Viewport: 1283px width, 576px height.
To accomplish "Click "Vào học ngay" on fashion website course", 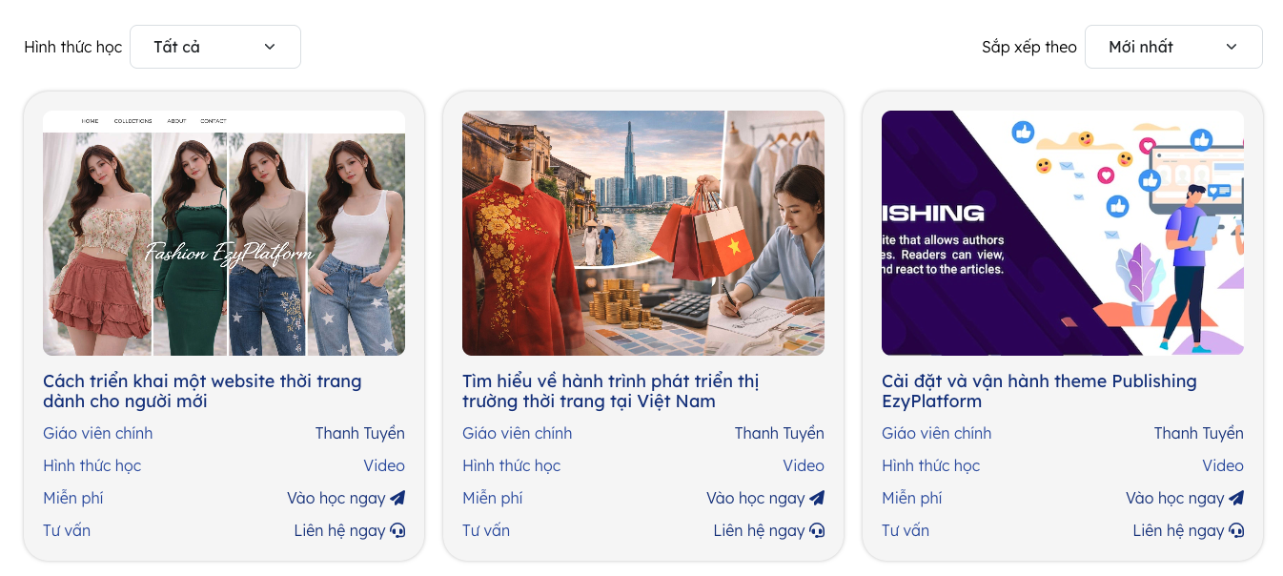I will [x=336, y=498].
